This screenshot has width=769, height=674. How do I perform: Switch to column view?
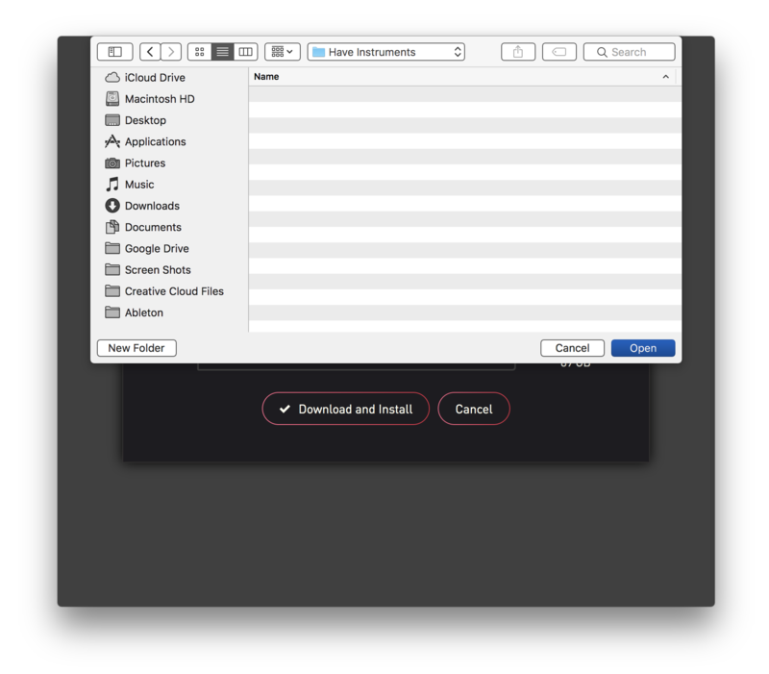246,52
